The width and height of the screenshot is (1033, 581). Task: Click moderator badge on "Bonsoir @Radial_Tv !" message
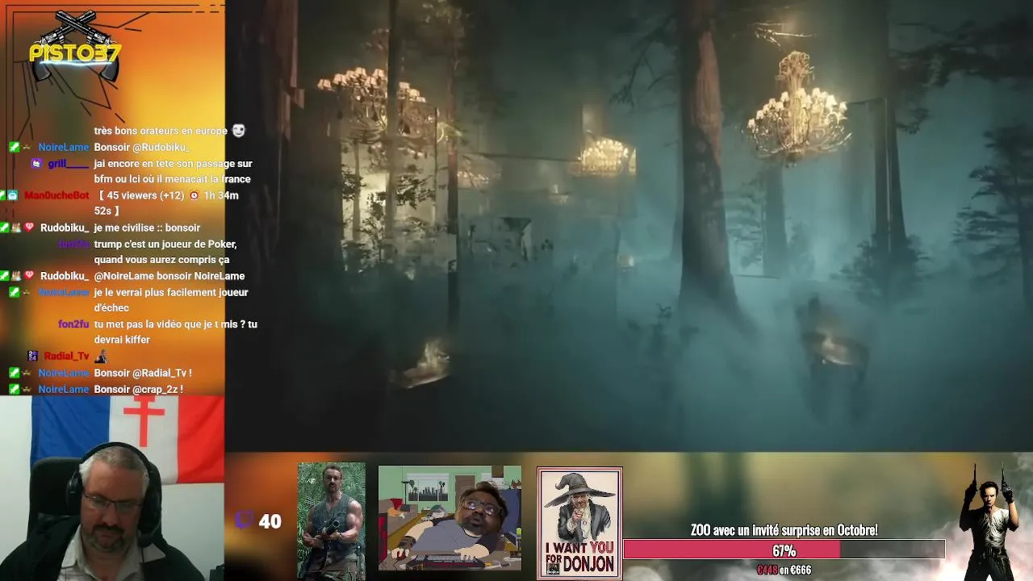(14, 373)
